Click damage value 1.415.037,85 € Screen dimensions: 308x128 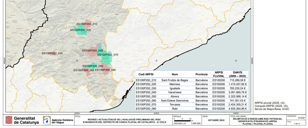click(x=237, y=84)
